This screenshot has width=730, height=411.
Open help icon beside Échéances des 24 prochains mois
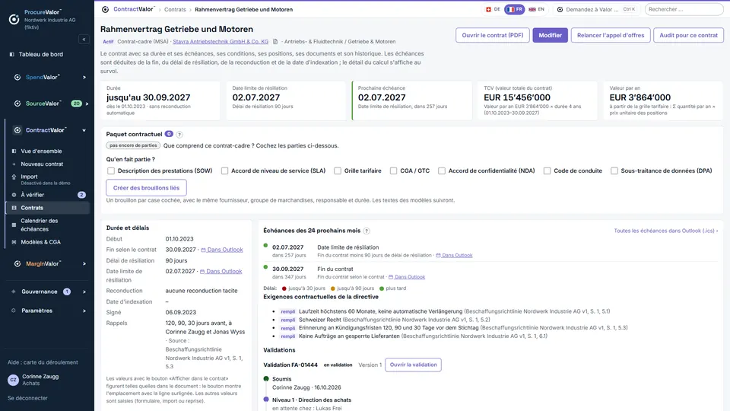367,231
